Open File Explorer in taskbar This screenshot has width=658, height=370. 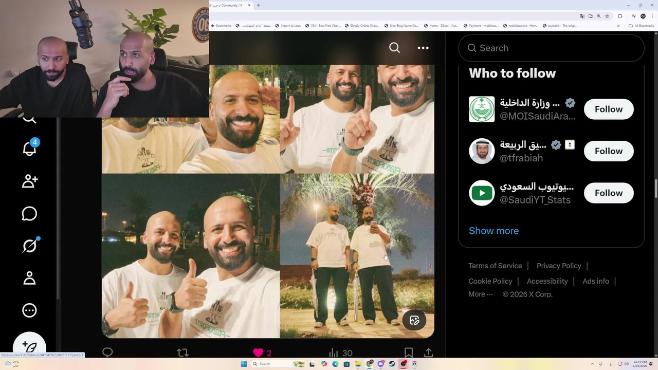(358, 364)
